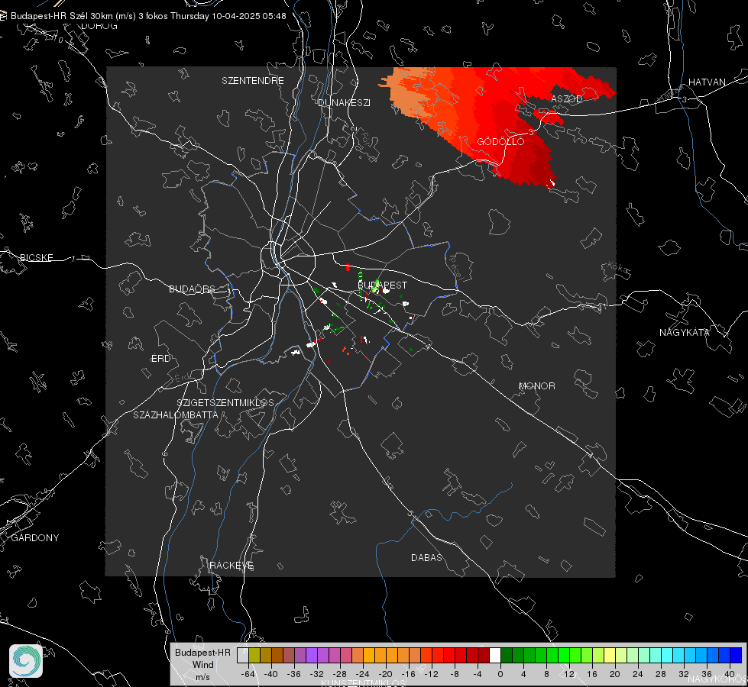
Task: Click the BICSKE town label
Action: tap(36, 257)
